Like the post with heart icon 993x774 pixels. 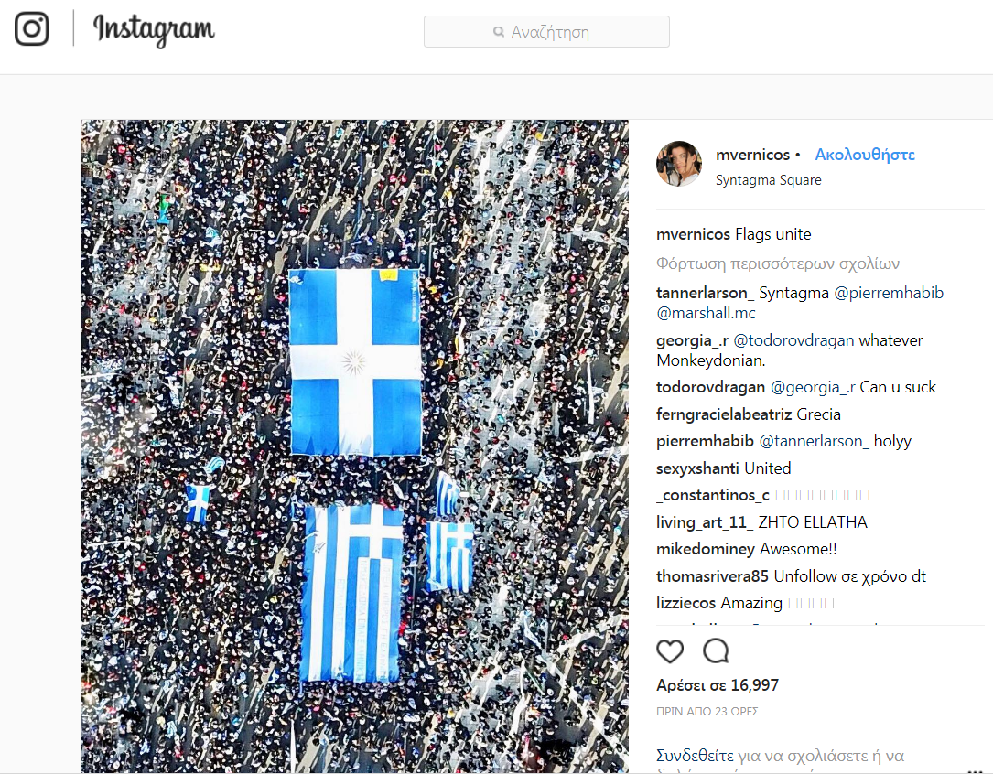tap(670, 651)
